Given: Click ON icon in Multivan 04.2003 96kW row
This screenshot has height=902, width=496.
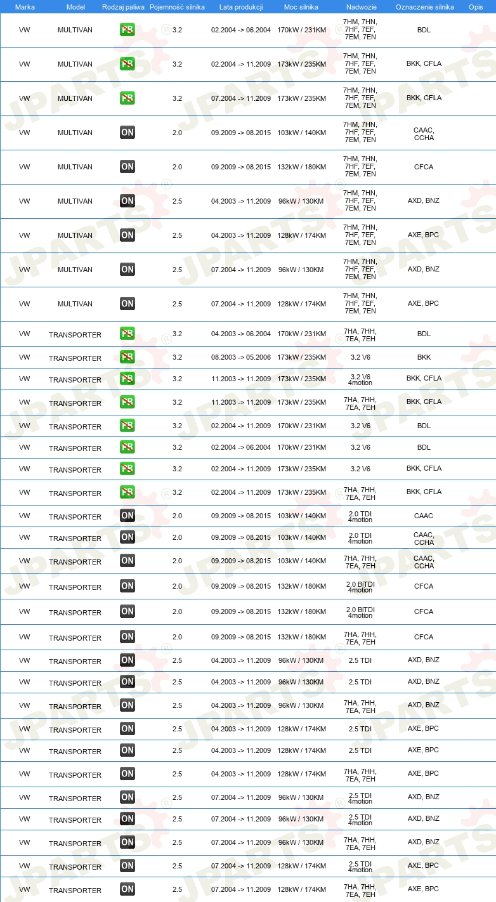Looking at the screenshot, I should click(127, 200).
